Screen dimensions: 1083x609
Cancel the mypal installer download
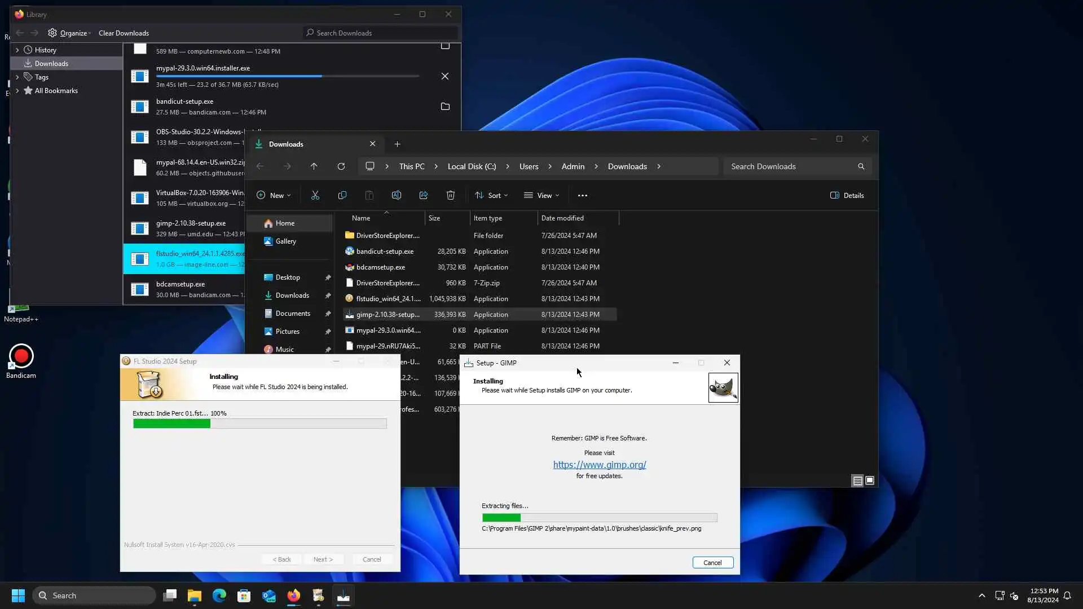(445, 76)
